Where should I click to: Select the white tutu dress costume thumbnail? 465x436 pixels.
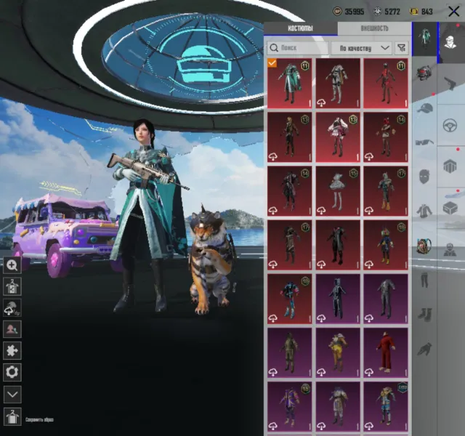click(338, 191)
